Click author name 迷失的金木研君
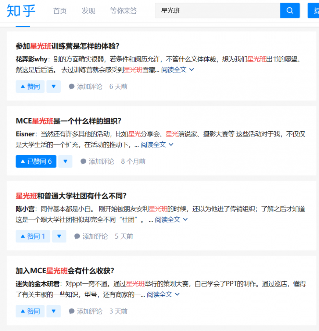Image resolution: width=319 pixels, height=331 pixels. 37,284
